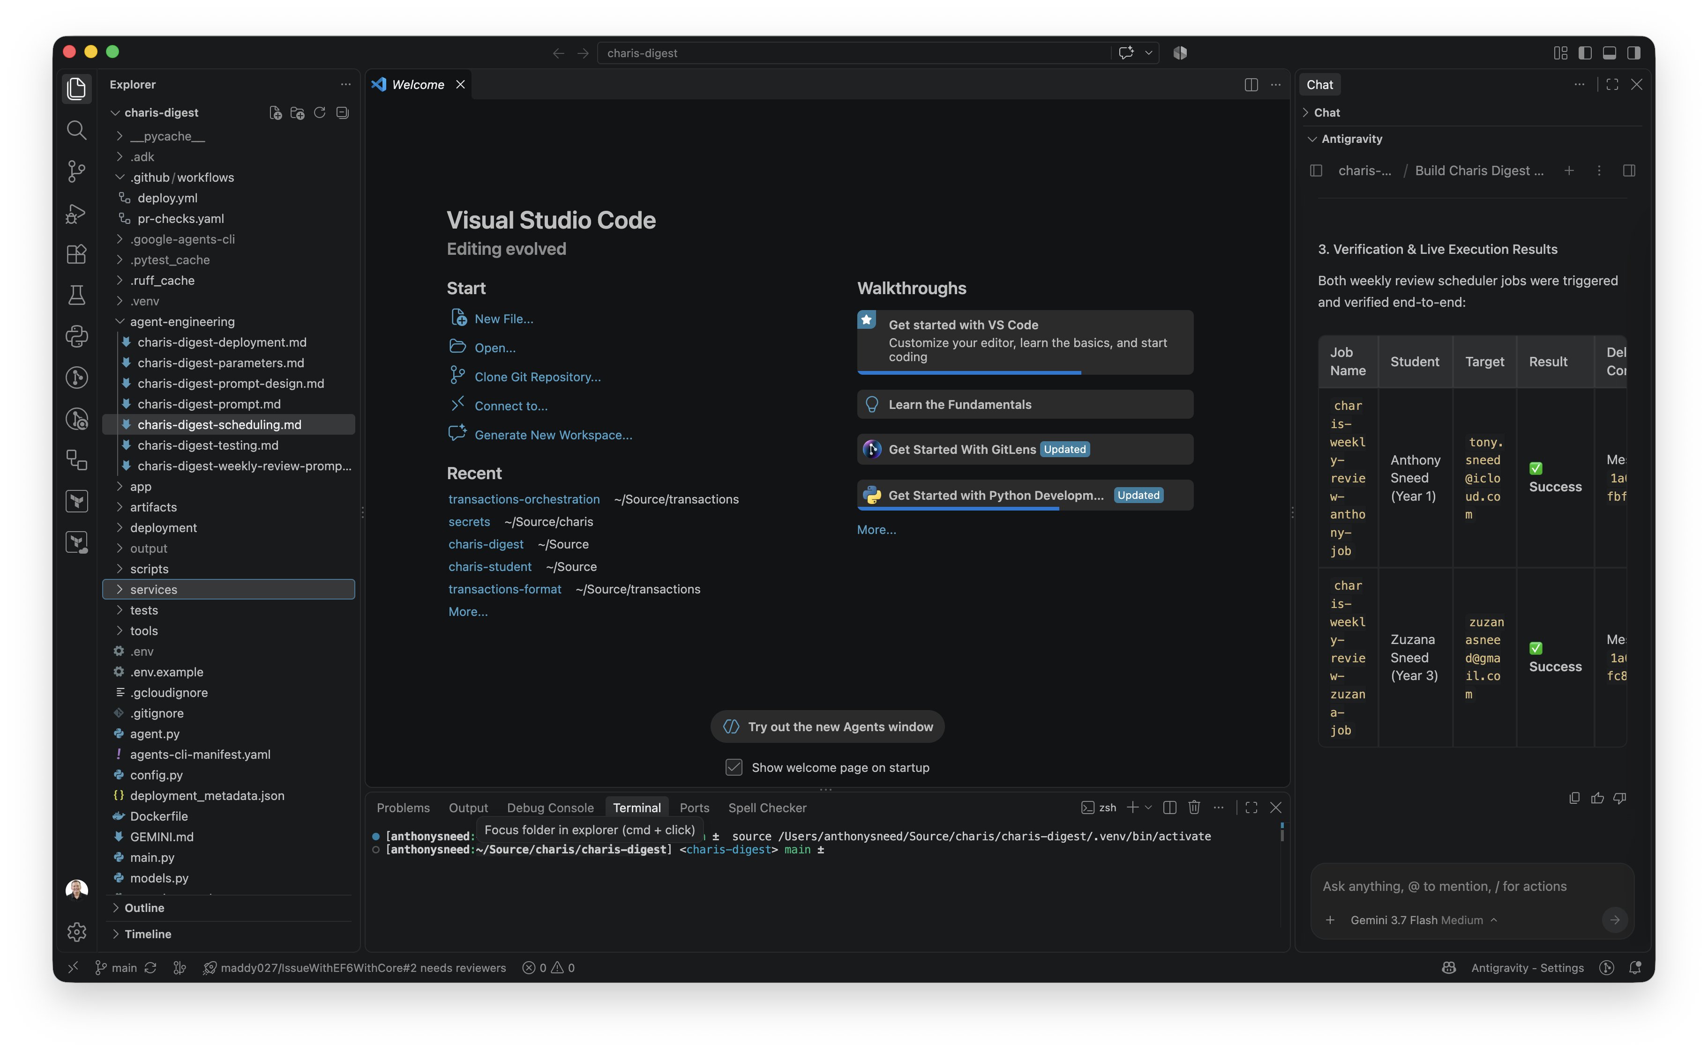Click Generate New Workspace... link

click(x=554, y=435)
